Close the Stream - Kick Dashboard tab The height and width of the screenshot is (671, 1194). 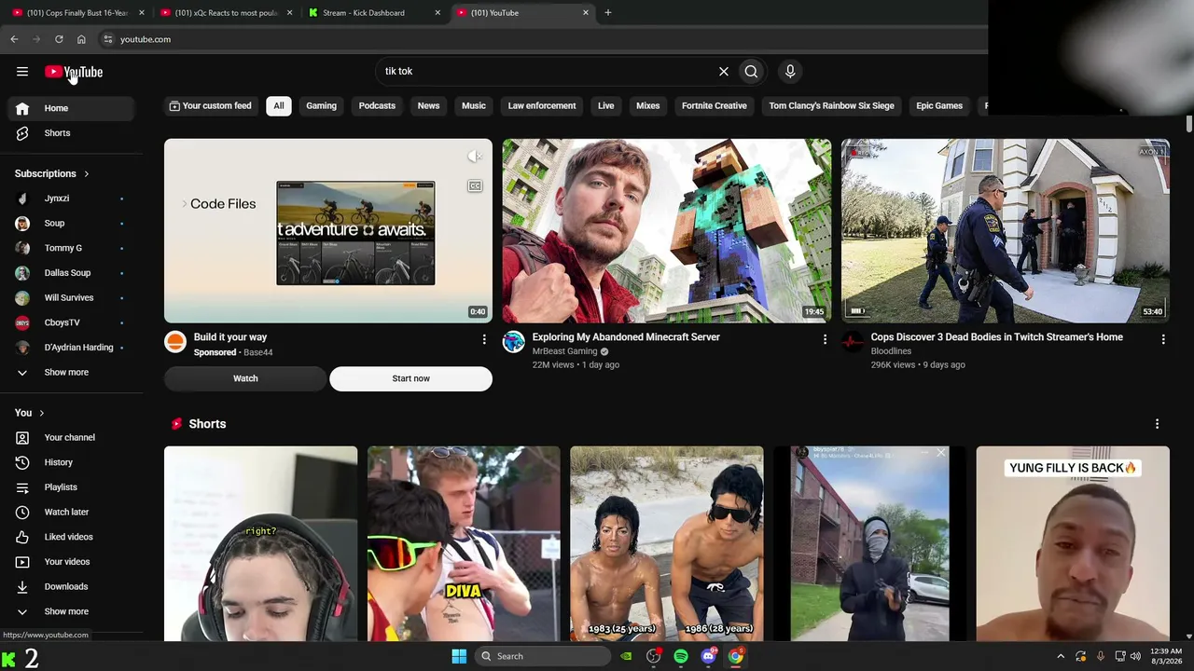[x=437, y=13]
